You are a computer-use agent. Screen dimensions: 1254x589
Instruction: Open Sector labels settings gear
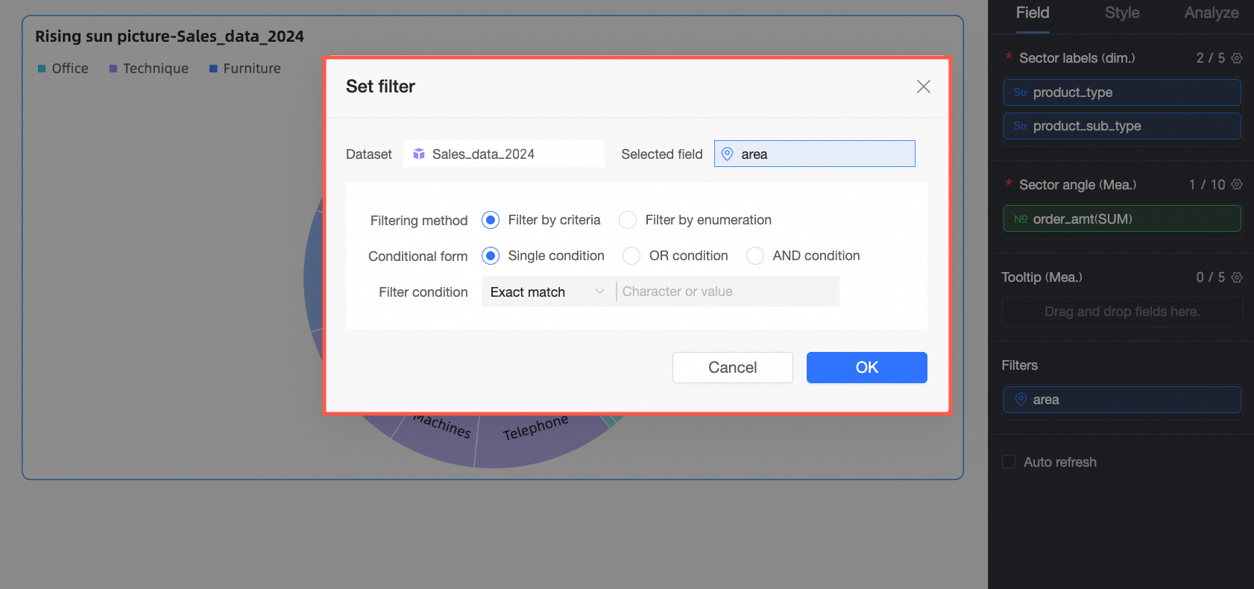1237,58
